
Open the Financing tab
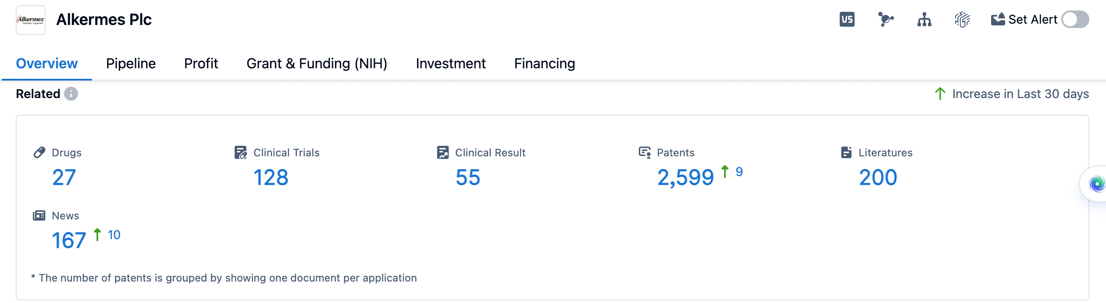(x=544, y=63)
